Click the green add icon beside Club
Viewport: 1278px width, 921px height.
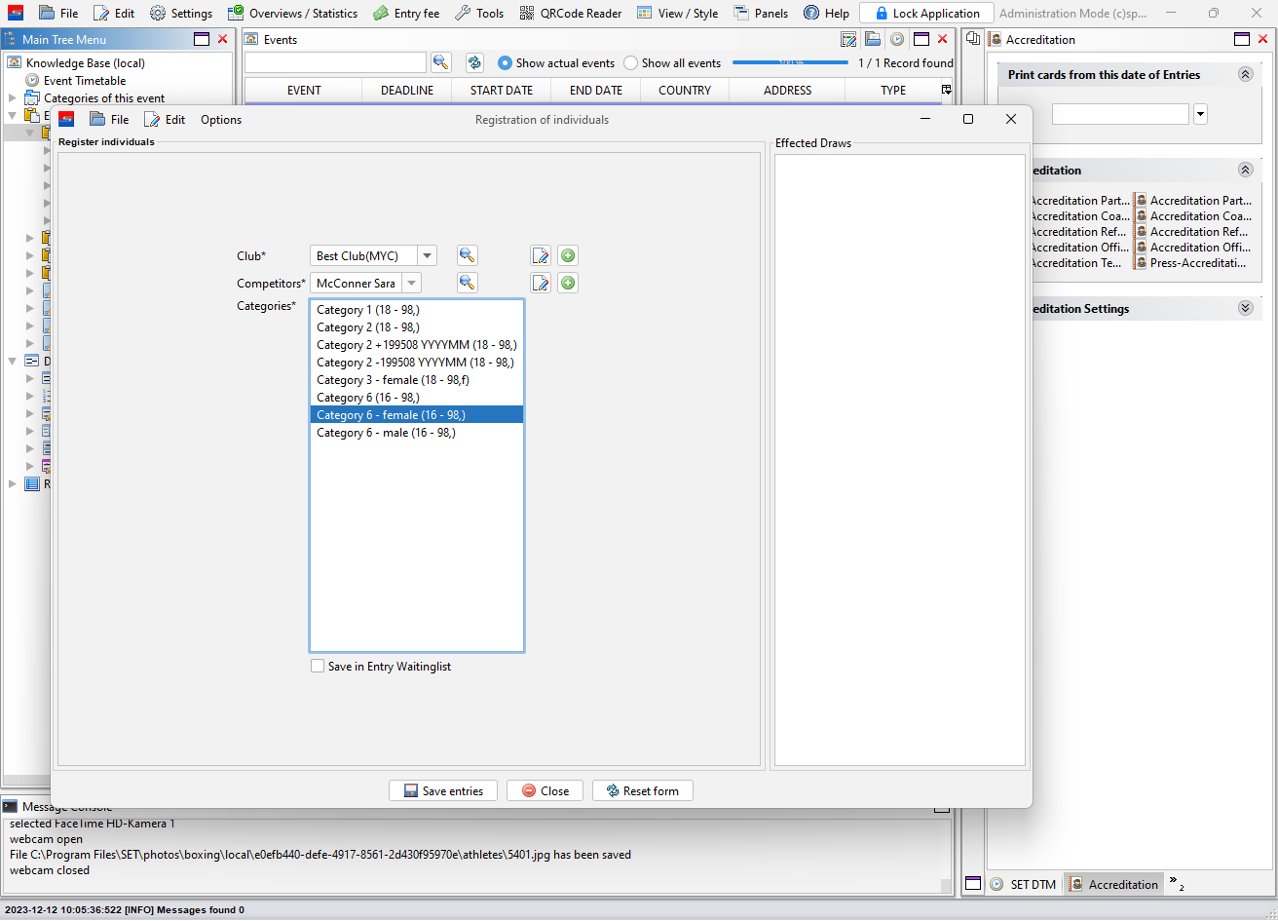coord(568,255)
